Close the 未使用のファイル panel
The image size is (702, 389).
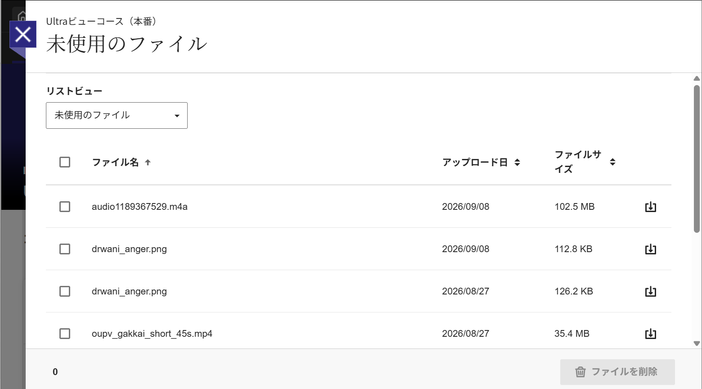point(23,34)
